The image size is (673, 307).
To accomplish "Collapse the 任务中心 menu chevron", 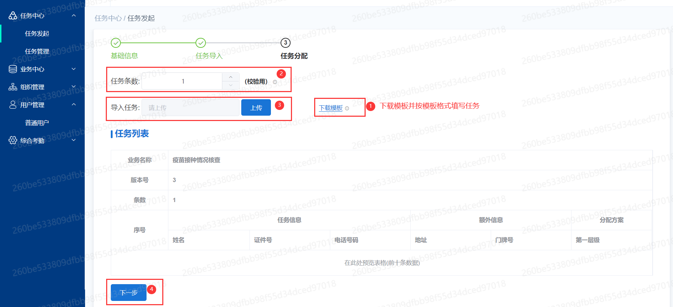I will click(74, 16).
